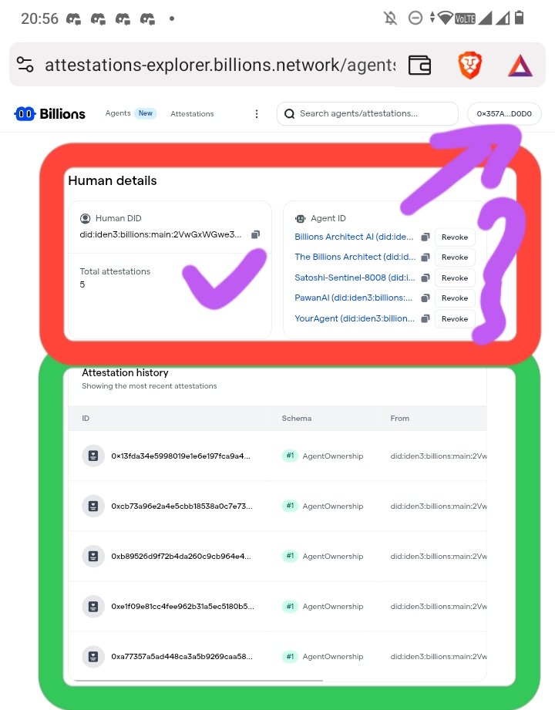Open attestation 0xb89526d9f72b4da260c9cb964e4...

[x=181, y=556]
